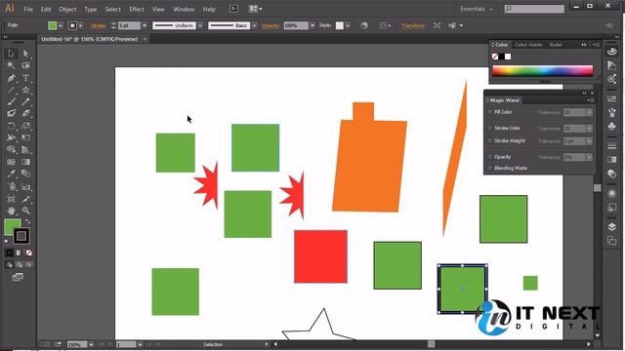Choose the Star shape tool

[26, 90]
